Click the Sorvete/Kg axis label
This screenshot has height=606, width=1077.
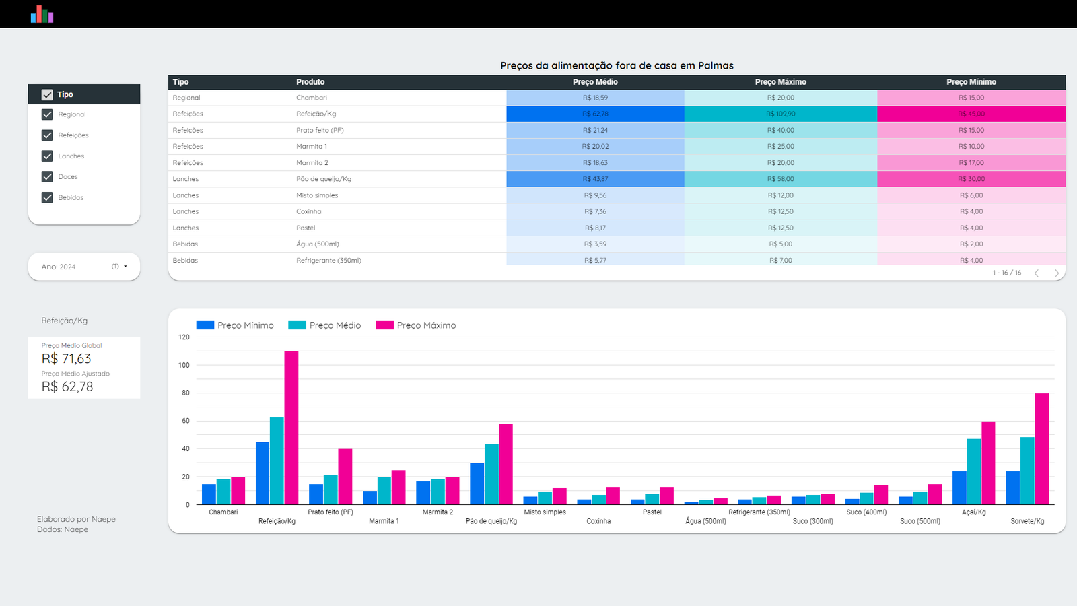(x=1027, y=521)
